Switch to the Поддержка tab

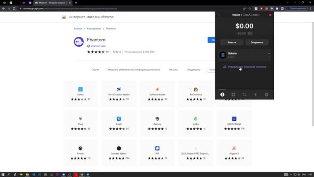pos(194,70)
